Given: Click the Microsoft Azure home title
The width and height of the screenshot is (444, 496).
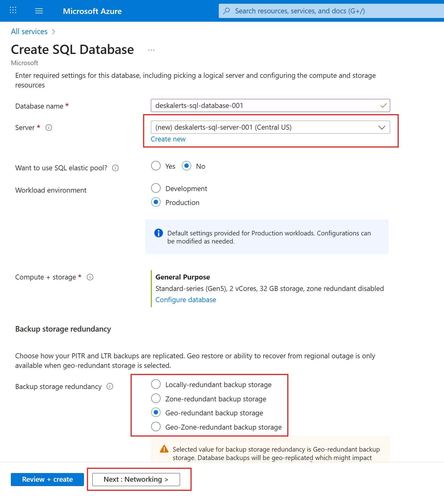Looking at the screenshot, I should click(92, 11).
